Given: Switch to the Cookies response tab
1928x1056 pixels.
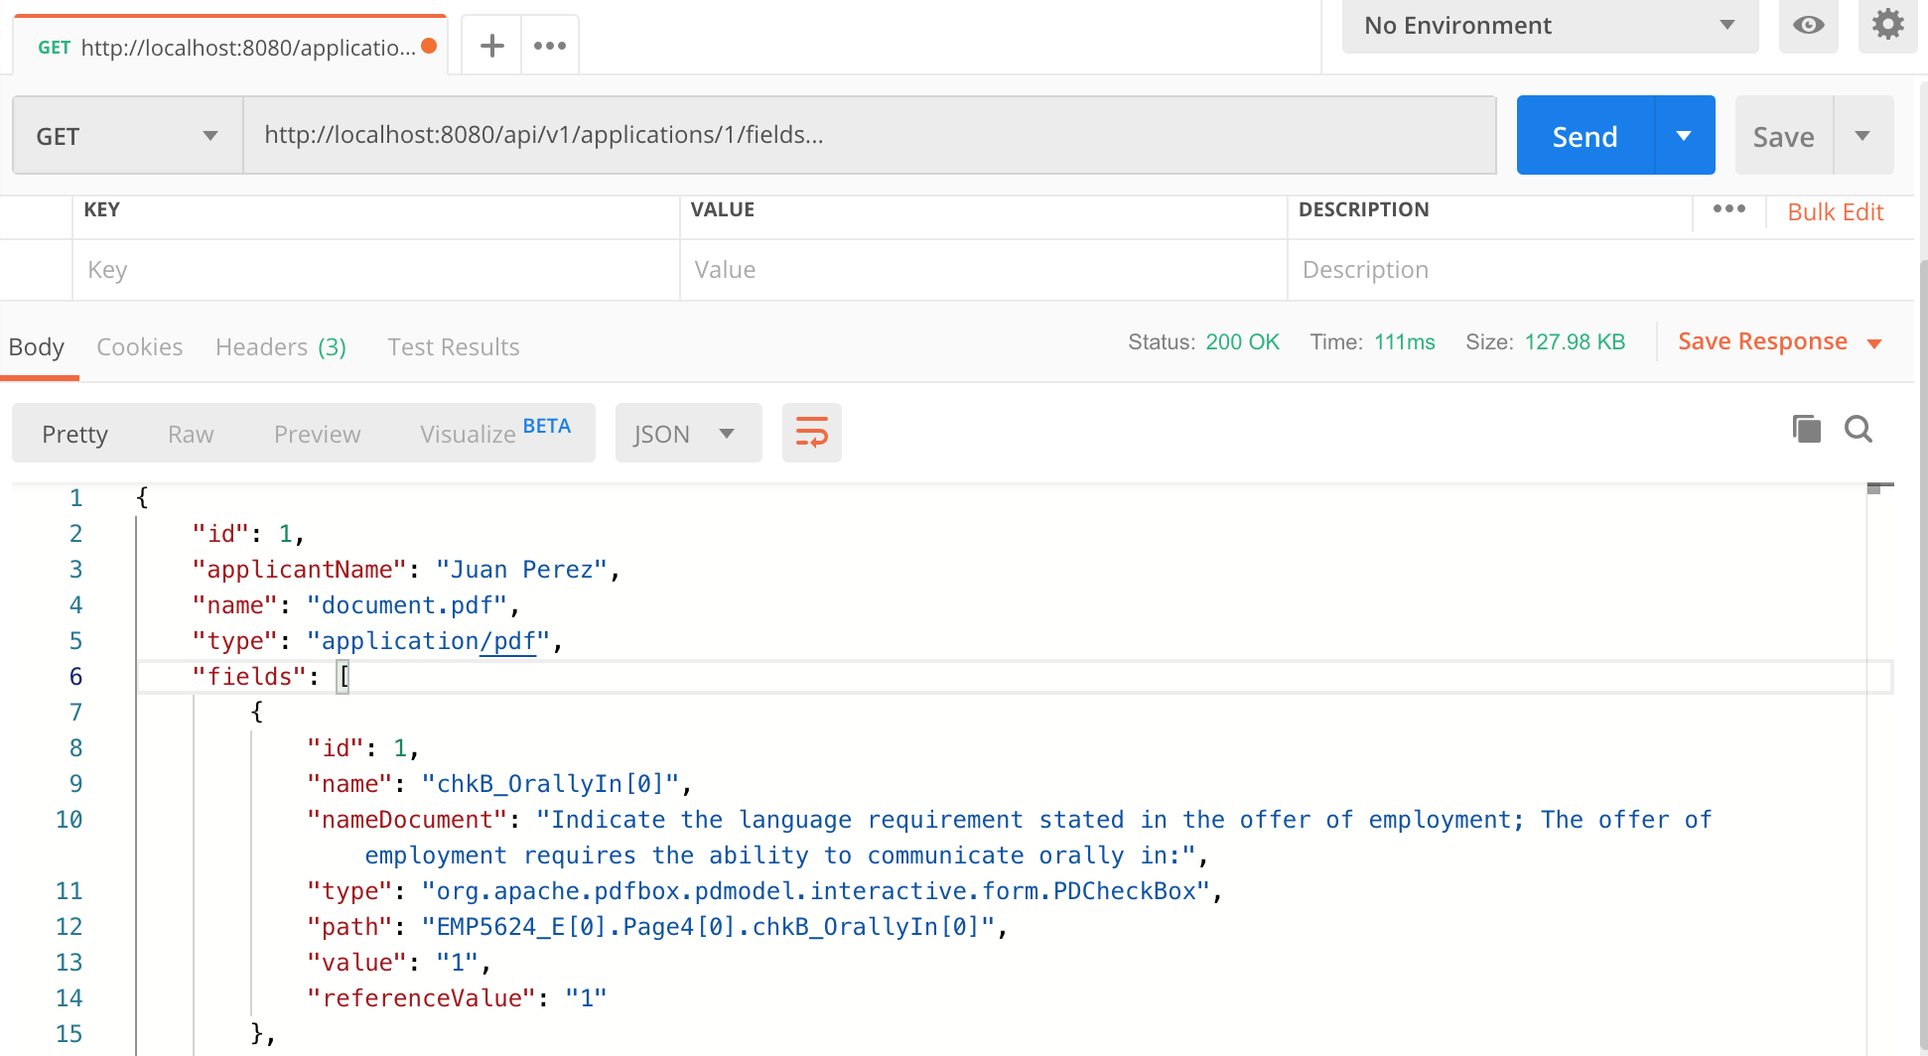Looking at the screenshot, I should tap(139, 347).
